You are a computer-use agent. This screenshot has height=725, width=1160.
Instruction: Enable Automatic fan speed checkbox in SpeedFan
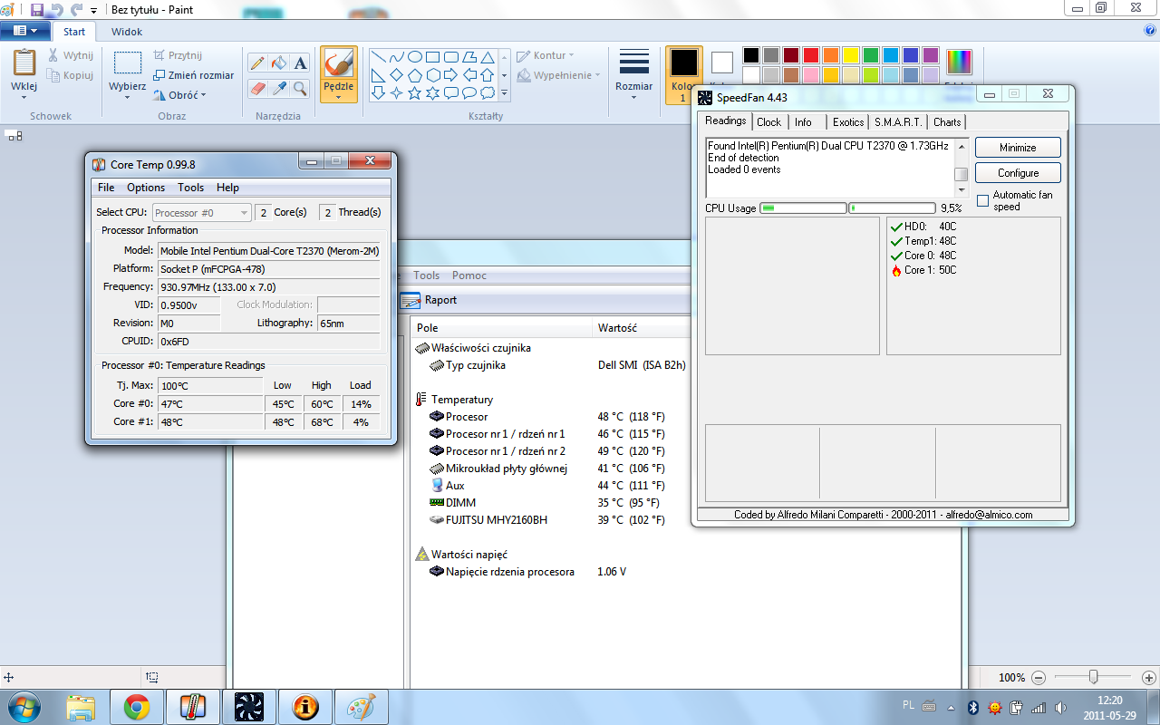coord(982,200)
